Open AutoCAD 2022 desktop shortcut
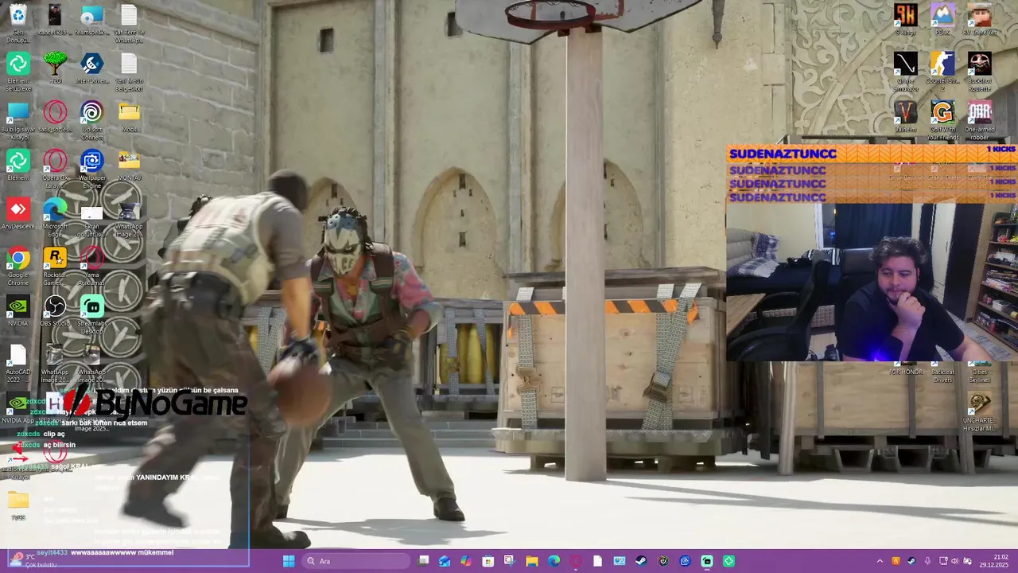Viewport: 1018px width, 573px height. [x=18, y=362]
